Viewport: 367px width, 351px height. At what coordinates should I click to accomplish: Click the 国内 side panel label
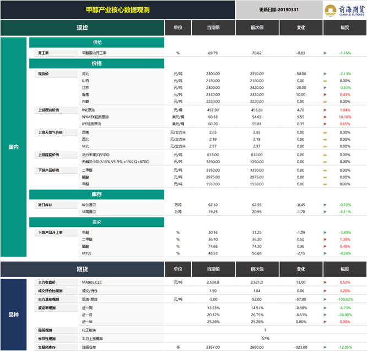tap(14, 147)
